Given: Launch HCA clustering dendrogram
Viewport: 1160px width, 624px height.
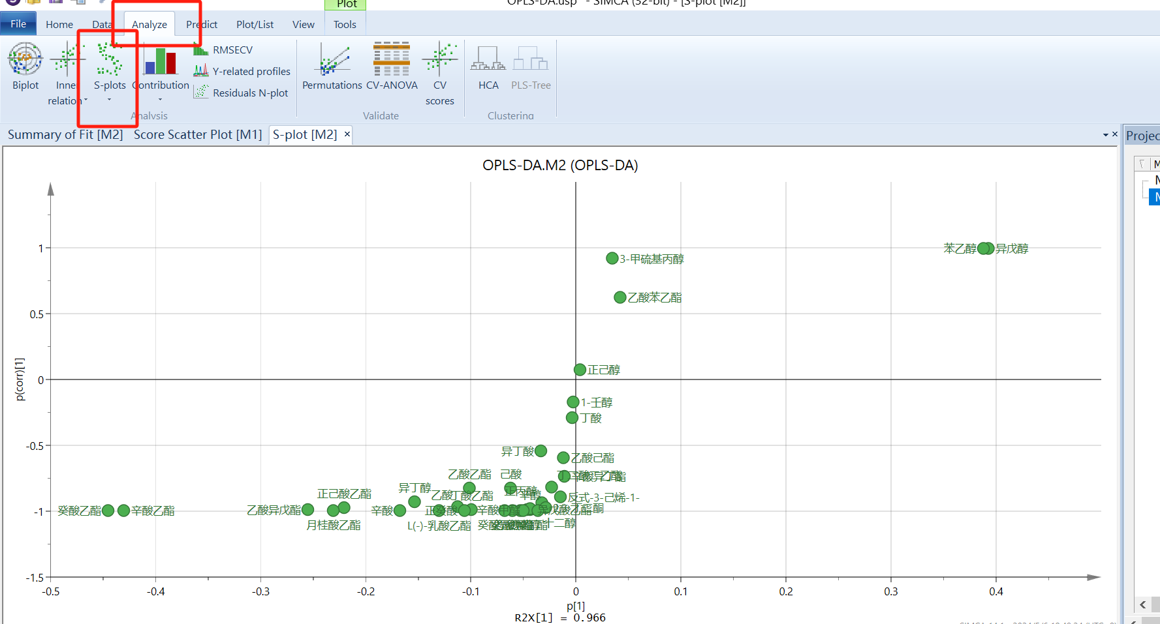Looking at the screenshot, I should pos(488,60).
